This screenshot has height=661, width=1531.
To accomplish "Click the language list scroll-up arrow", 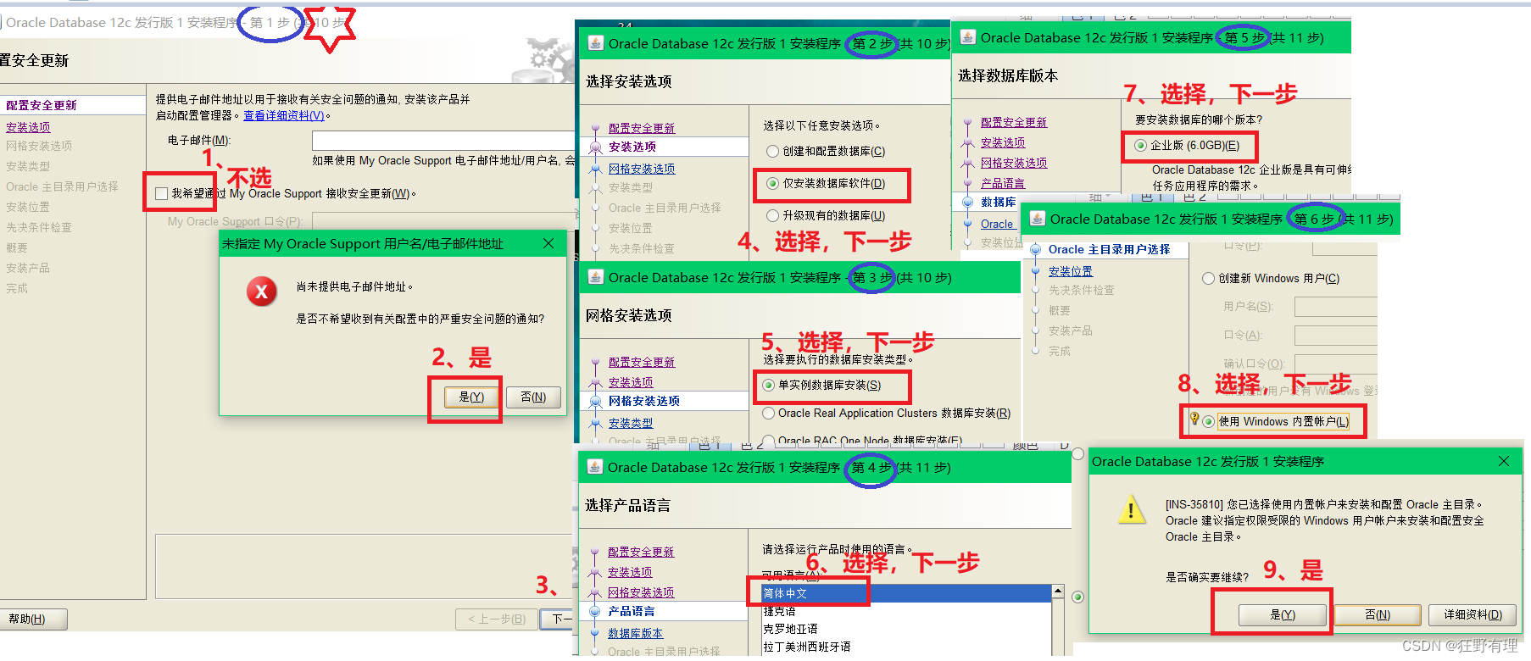I will pos(1057,592).
